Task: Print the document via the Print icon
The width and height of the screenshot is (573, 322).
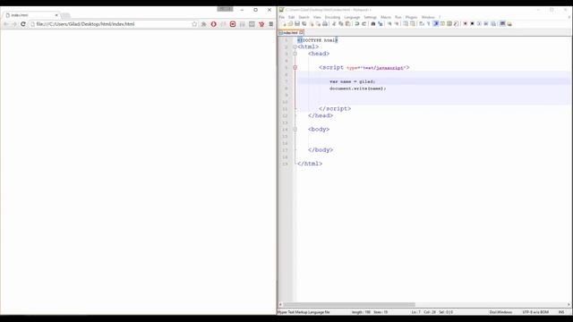Action: coord(324,24)
